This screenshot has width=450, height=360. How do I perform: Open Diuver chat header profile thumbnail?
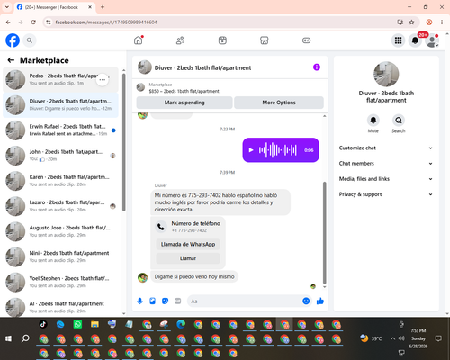click(145, 67)
